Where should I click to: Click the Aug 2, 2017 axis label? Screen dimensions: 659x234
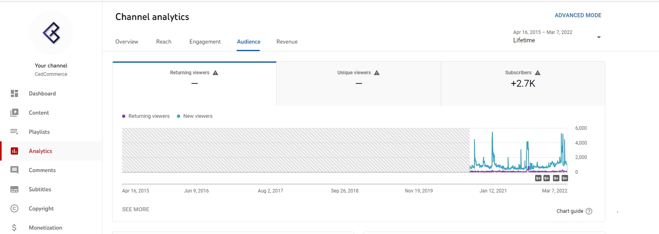click(270, 191)
